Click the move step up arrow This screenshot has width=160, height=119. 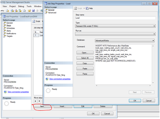[x=35, y=101]
